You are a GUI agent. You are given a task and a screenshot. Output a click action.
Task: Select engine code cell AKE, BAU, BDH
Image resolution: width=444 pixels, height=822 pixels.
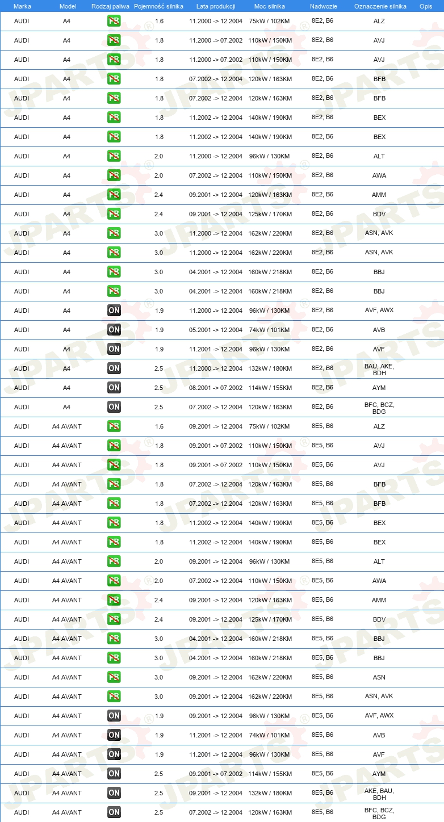[x=379, y=794]
